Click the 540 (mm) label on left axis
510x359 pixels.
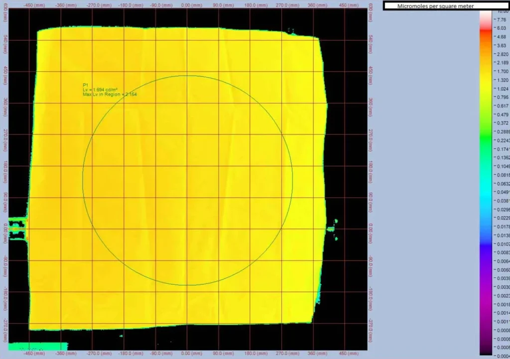[4, 40]
